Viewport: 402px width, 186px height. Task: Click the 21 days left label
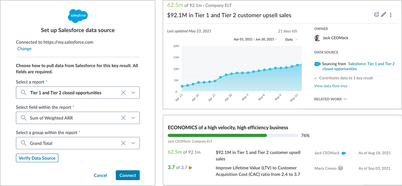click(287, 31)
